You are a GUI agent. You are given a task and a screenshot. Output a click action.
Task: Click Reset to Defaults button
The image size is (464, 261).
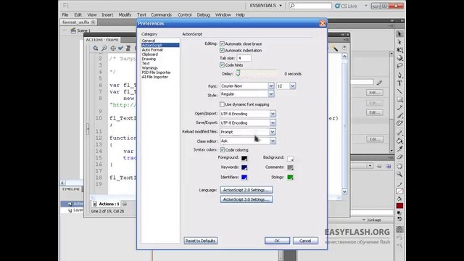click(200, 241)
